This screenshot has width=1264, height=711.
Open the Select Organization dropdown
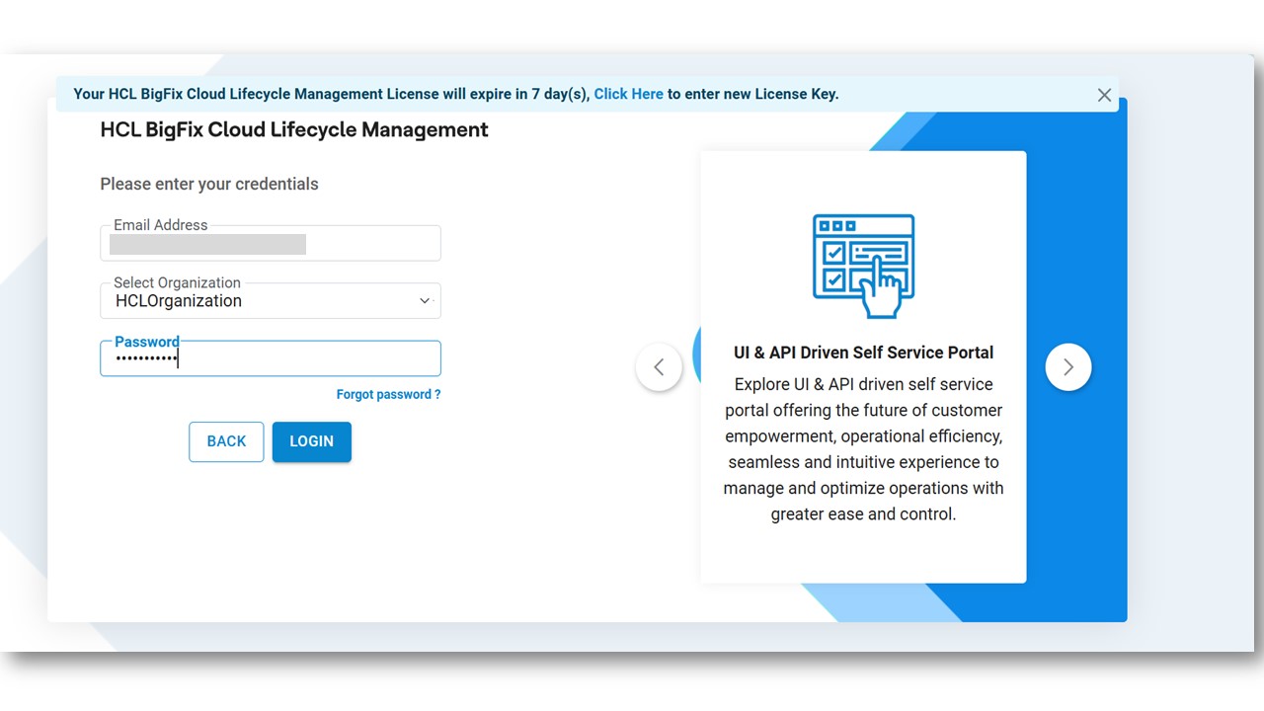pos(271,301)
